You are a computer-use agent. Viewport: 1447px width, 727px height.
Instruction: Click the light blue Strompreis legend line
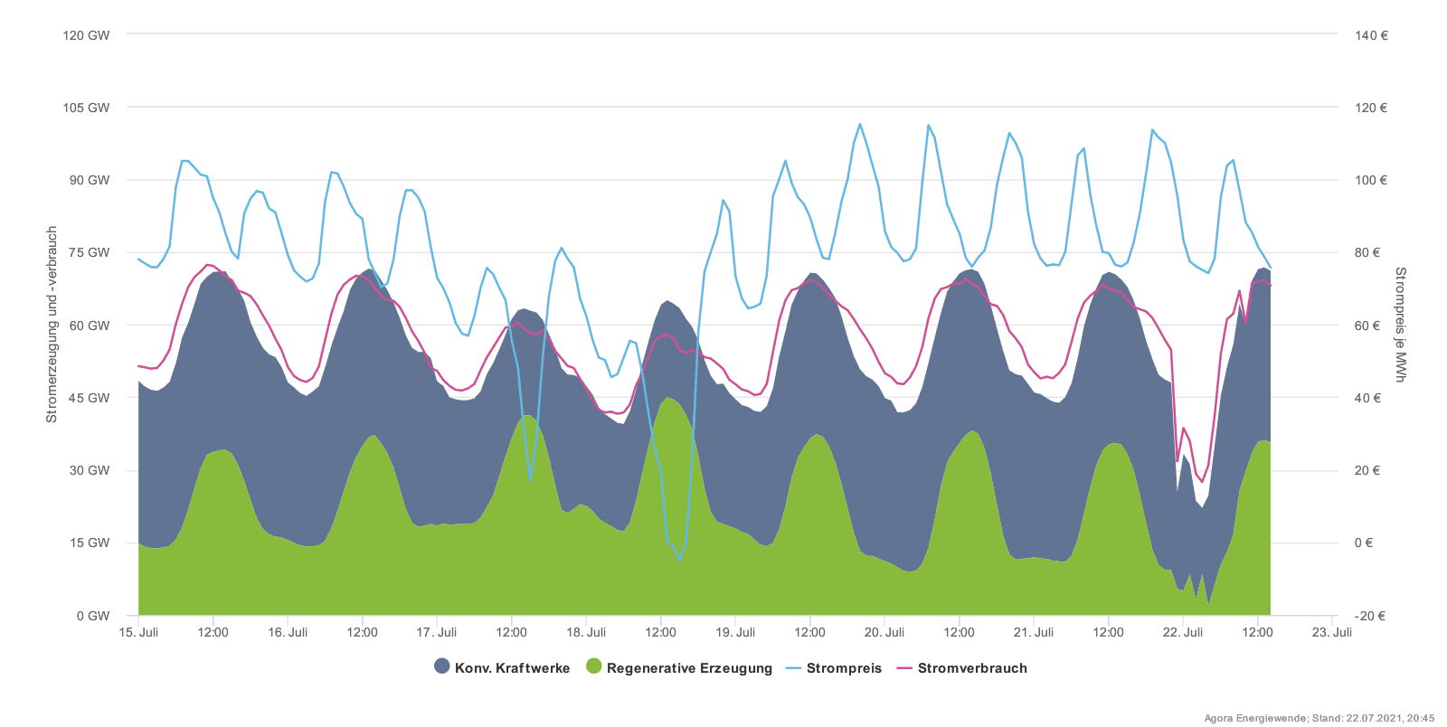(793, 668)
